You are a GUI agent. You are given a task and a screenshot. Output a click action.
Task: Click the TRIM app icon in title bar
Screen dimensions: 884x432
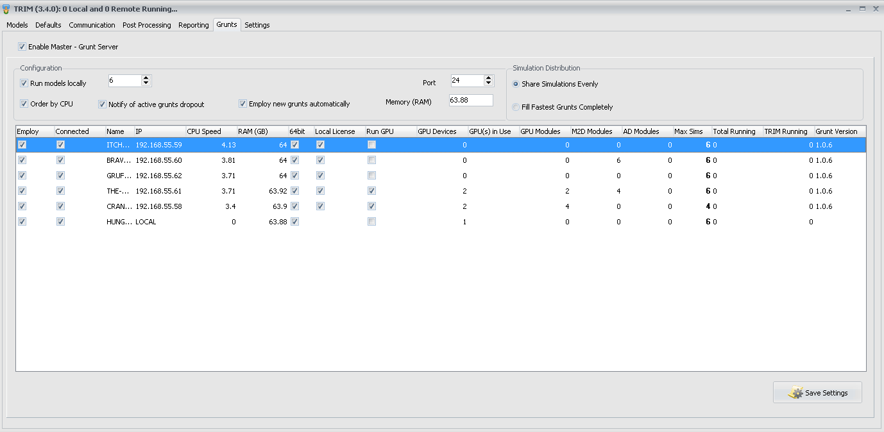(x=6, y=9)
